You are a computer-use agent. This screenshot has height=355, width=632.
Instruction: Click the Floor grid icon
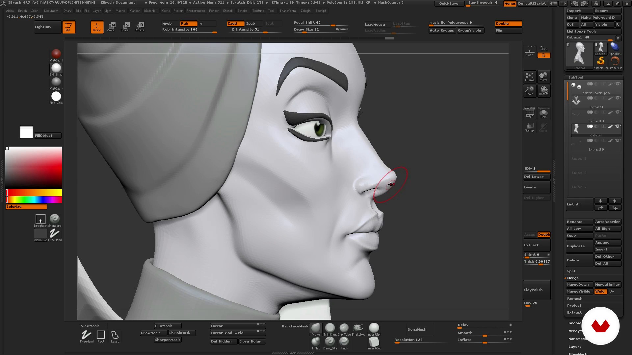pos(529,51)
